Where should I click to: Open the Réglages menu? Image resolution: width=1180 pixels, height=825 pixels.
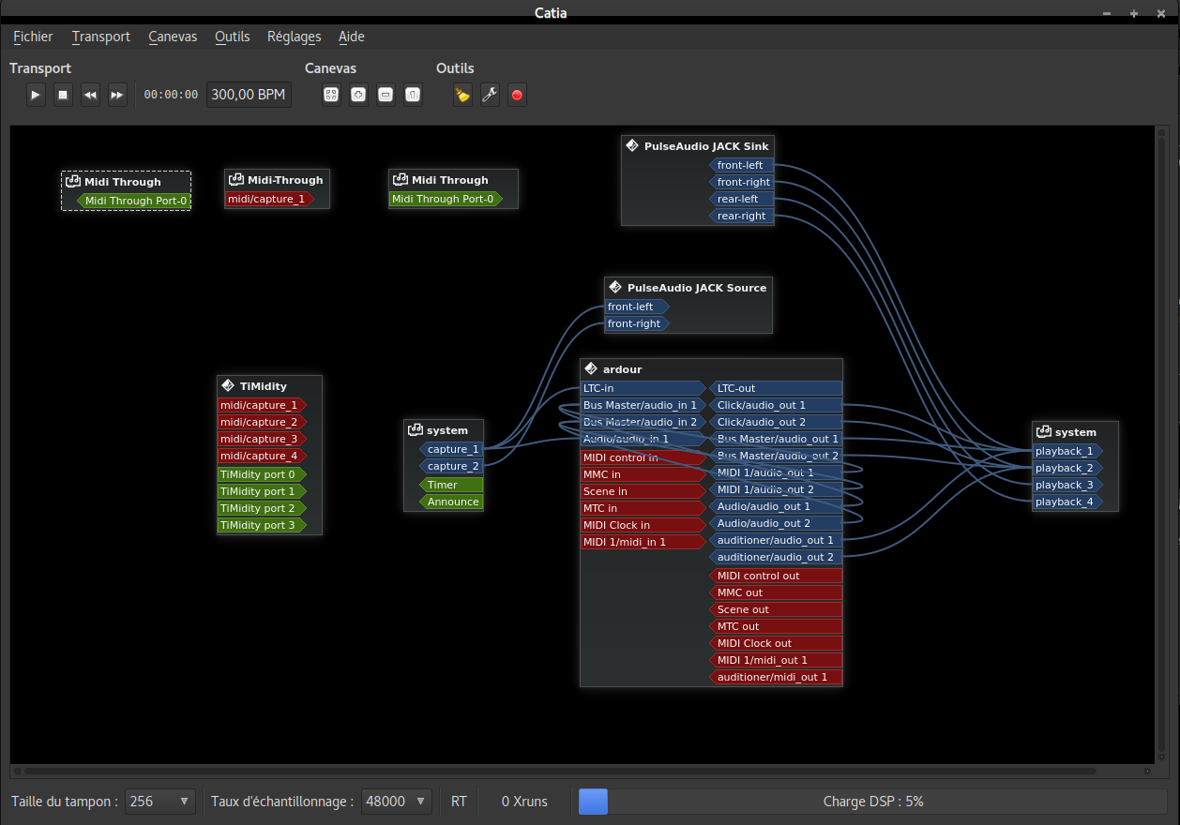click(294, 37)
